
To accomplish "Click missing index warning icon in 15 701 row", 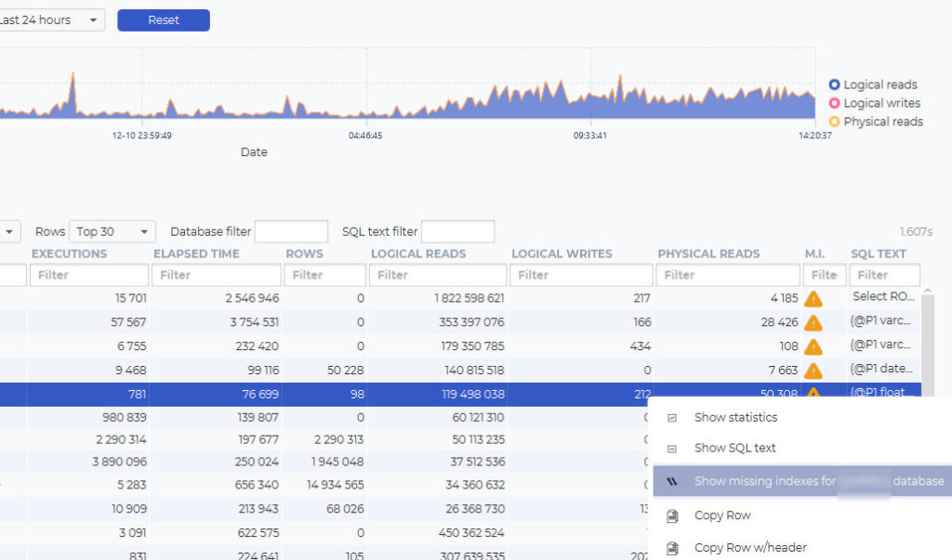I will click(813, 298).
